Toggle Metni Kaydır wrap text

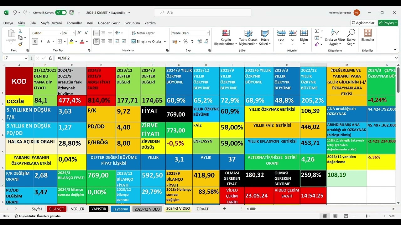click(x=143, y=33)
